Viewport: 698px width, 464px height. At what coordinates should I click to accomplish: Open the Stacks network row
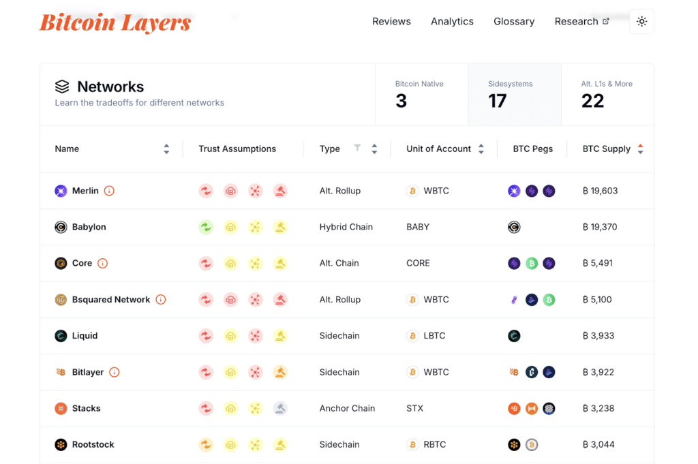(x=347, y=408)
